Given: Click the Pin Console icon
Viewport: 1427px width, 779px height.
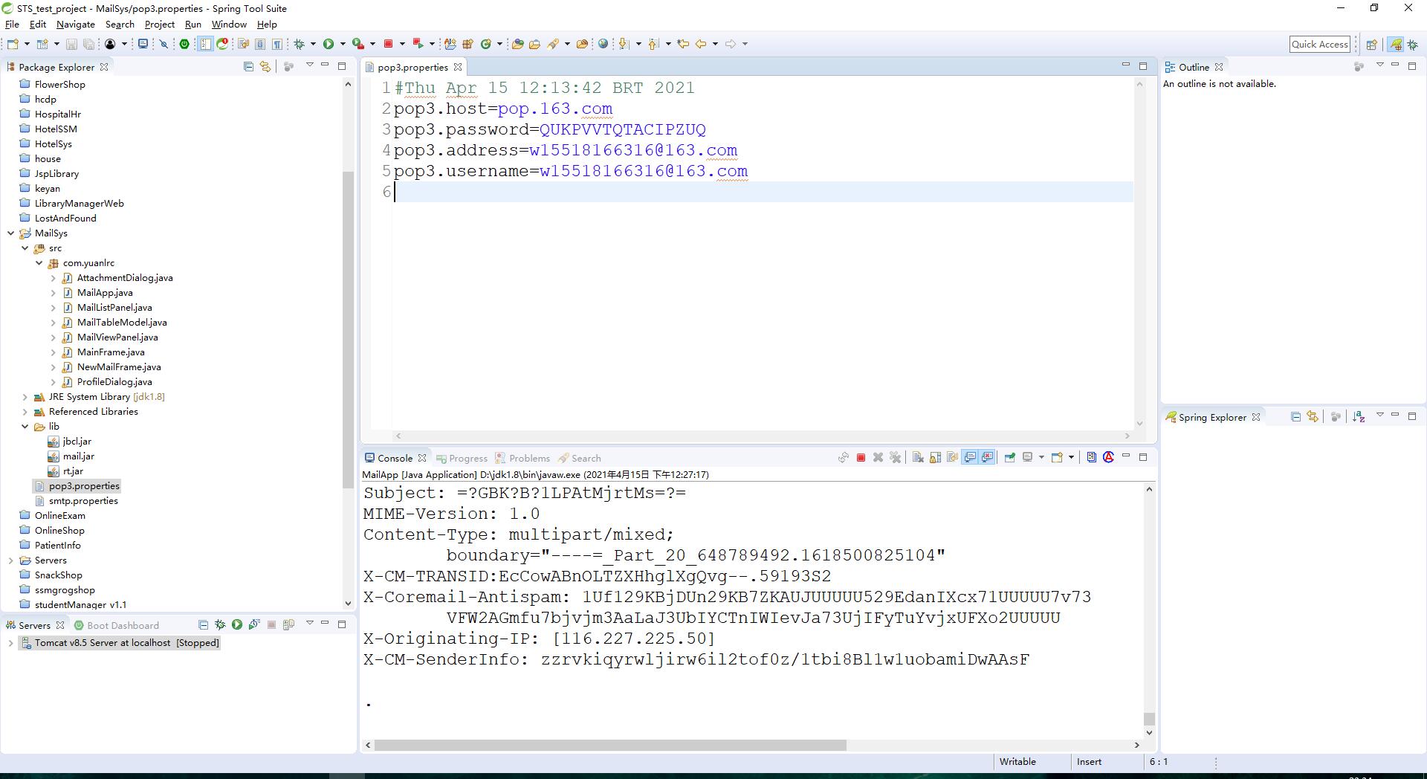Looking at the screenshot, I should coord(1010,458).
